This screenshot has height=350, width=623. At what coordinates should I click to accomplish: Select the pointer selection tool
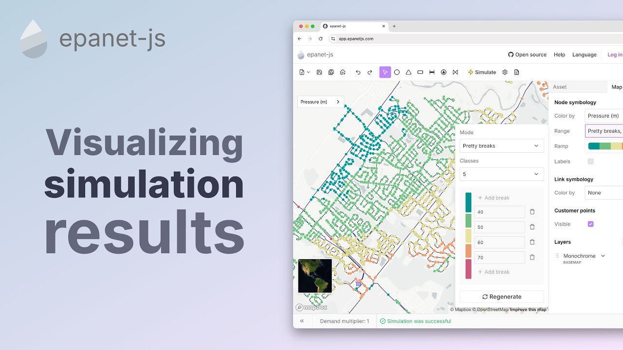pyautogui.click(x=385, y=72)
